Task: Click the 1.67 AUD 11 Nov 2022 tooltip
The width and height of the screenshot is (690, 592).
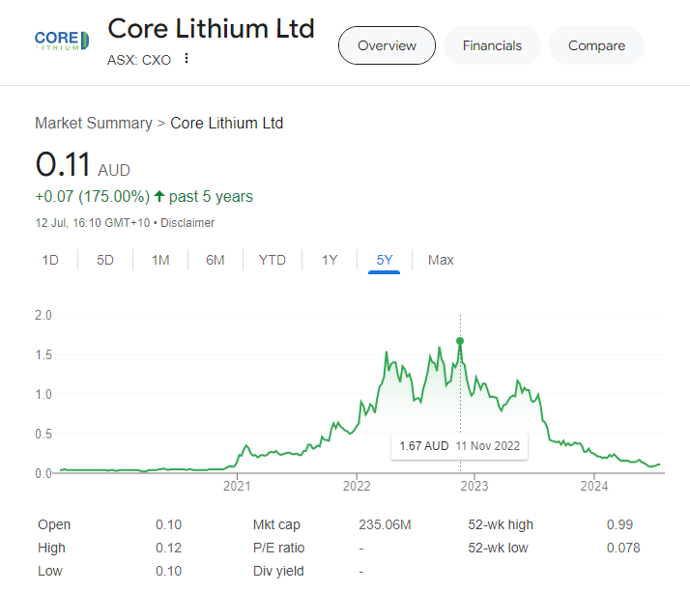Action: [x=459, y=446]
